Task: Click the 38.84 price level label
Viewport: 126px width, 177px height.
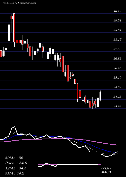Action: (x=117, y=30)
